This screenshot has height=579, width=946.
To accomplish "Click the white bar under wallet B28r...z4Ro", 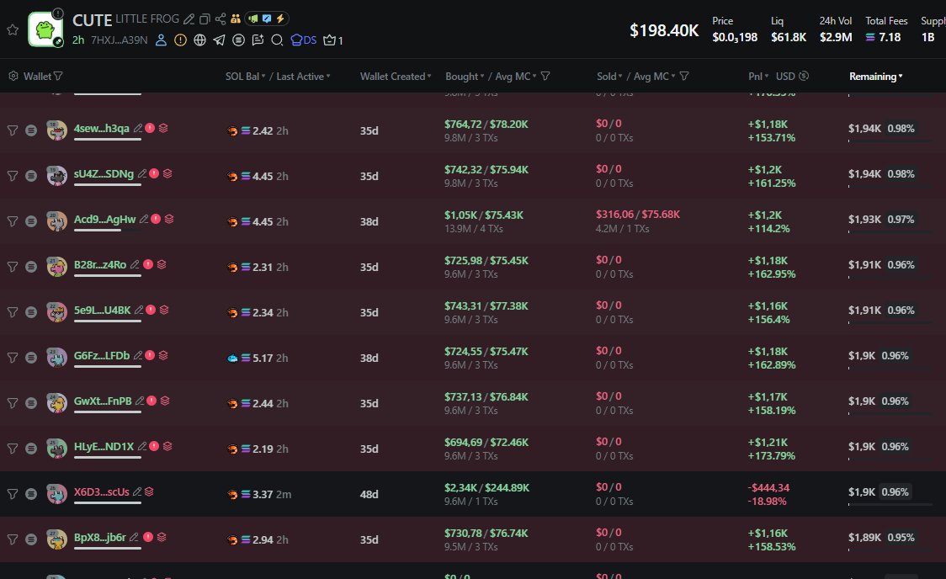I will 108,276.
